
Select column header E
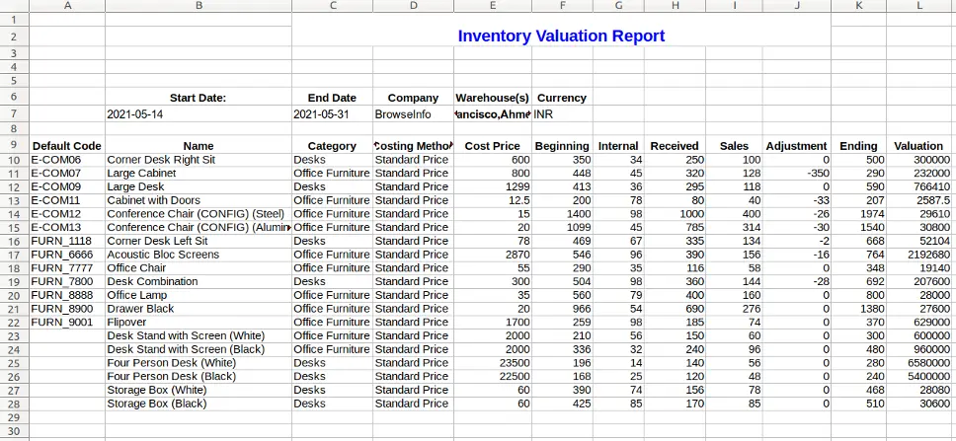[493, 6]
